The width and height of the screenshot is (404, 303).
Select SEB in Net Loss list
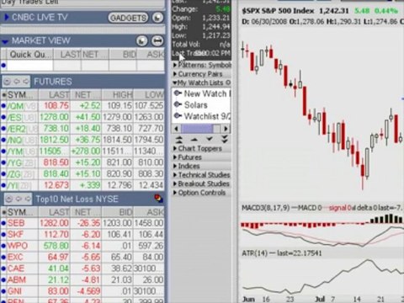click(16, 223)
